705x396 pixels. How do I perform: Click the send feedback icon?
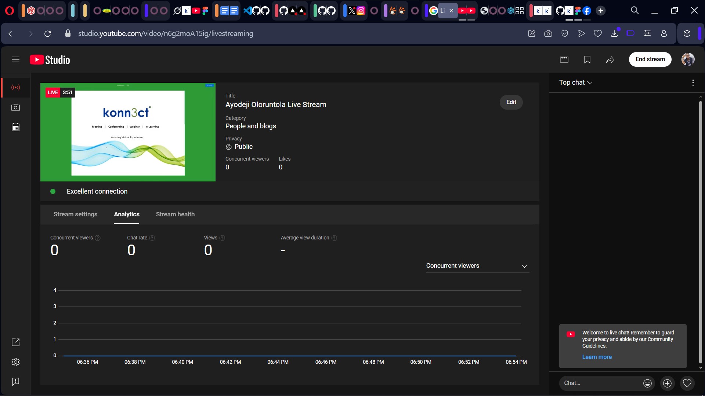click(x=15, y=382)
